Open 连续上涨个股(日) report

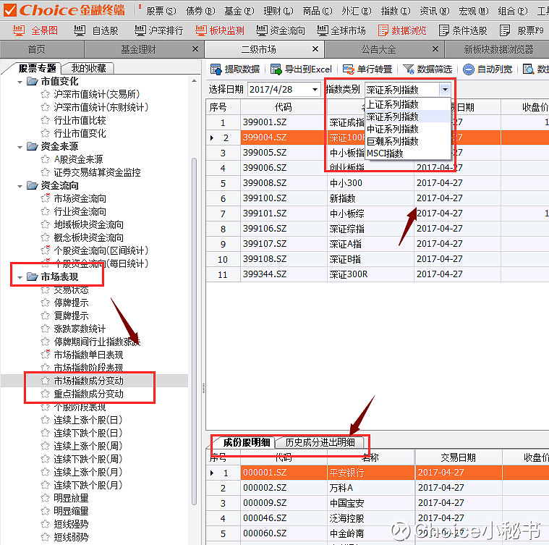(x=88, y=420)
